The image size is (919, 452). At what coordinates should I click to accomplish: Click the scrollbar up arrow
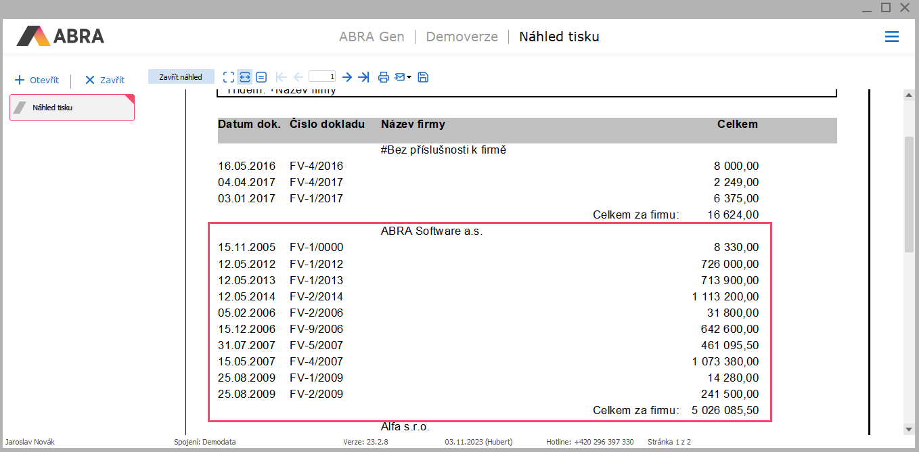pos(909,95)
